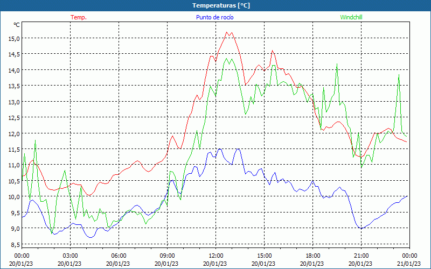The width and height of the screenshot is (431, 269).
Task: Click the 9,0 y-axis value
Action: [x=16, y=229]
